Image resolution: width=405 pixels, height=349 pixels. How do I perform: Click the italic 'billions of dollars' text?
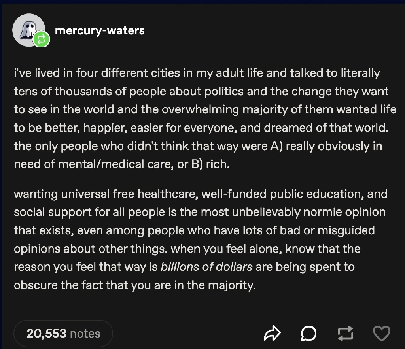pos(206,267)
